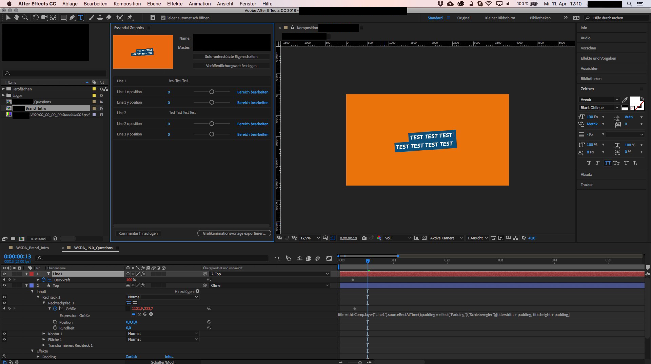Screen dimensions: 651x364
Task: Select the Pen tool
Action: click(72, 18)
